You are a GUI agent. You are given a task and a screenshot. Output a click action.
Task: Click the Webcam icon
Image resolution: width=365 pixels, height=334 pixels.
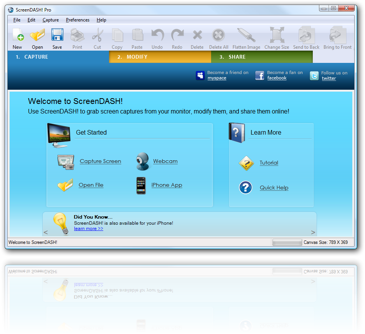coord(142,161)
